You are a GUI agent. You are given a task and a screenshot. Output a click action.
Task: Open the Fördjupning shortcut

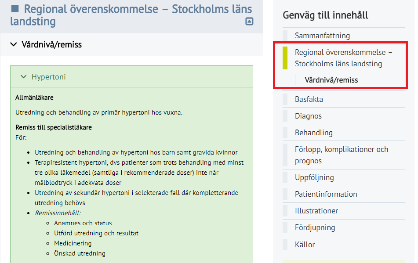click(x=315, y=227)
